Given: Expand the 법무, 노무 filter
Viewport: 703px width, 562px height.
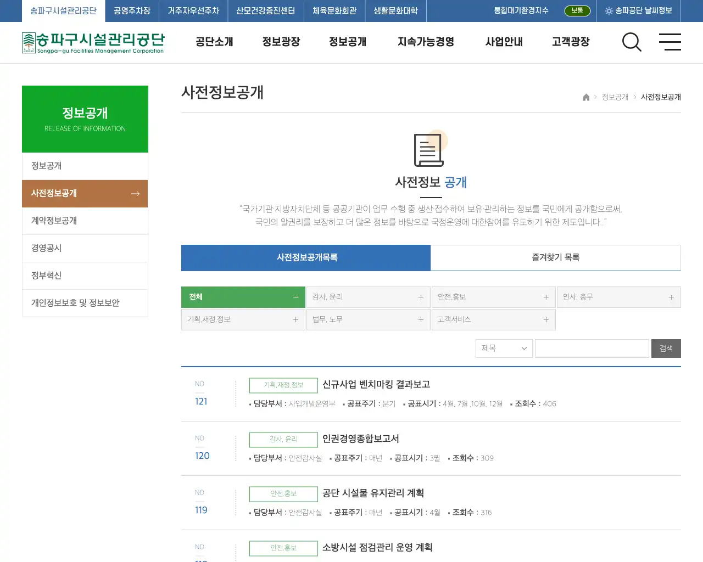Looking at the screenshot, I should [421, 319].
